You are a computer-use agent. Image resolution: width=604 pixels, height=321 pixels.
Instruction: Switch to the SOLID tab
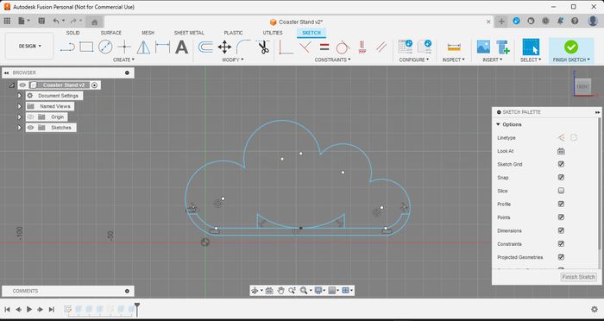pos(72,33)
